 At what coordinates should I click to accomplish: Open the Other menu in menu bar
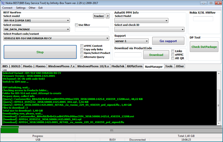tap(32, 8)
